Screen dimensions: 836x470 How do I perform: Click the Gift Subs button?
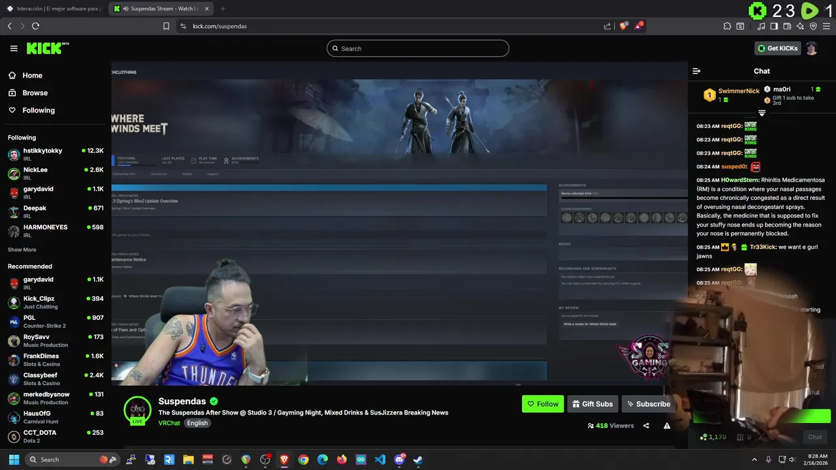tap(592, 404)
